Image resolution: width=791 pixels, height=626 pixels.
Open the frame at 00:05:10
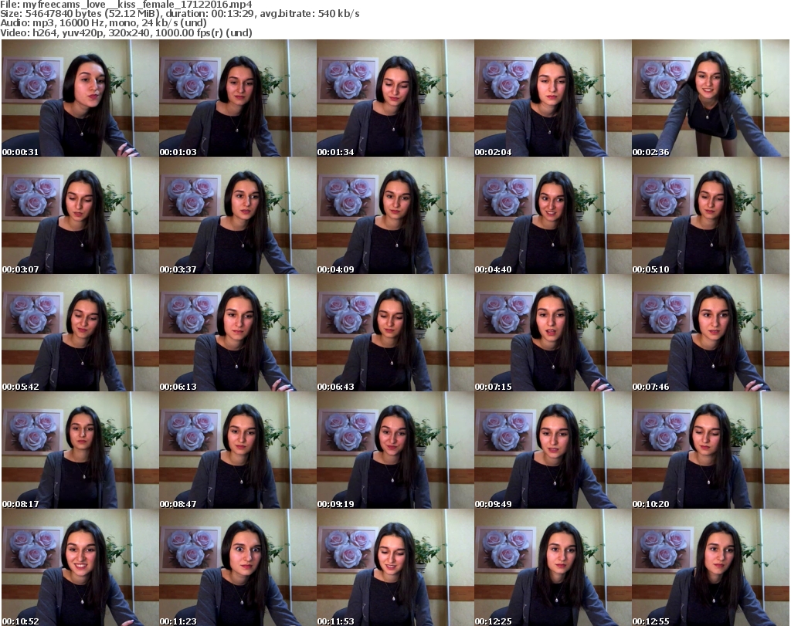coord(709,216)
